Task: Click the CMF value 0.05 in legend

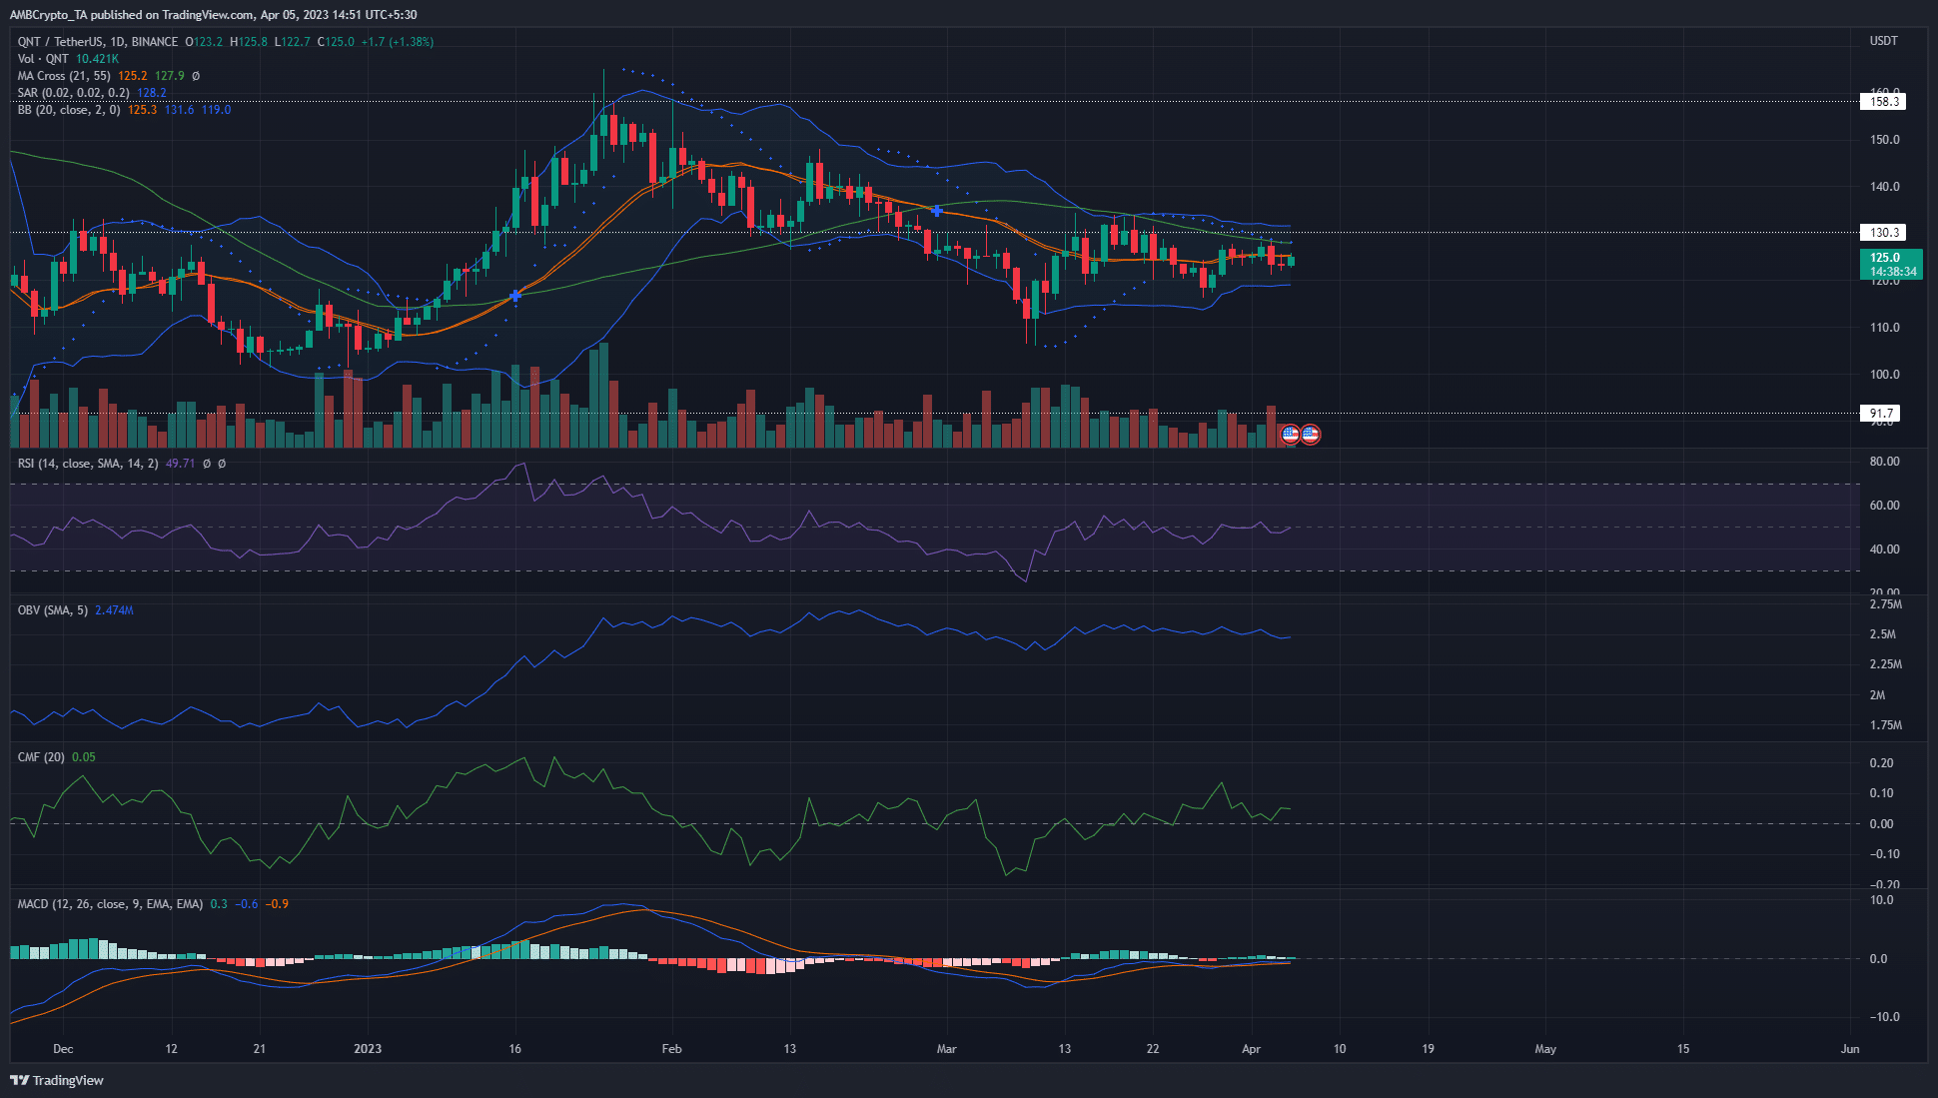Action: click(x=84, y=756)
